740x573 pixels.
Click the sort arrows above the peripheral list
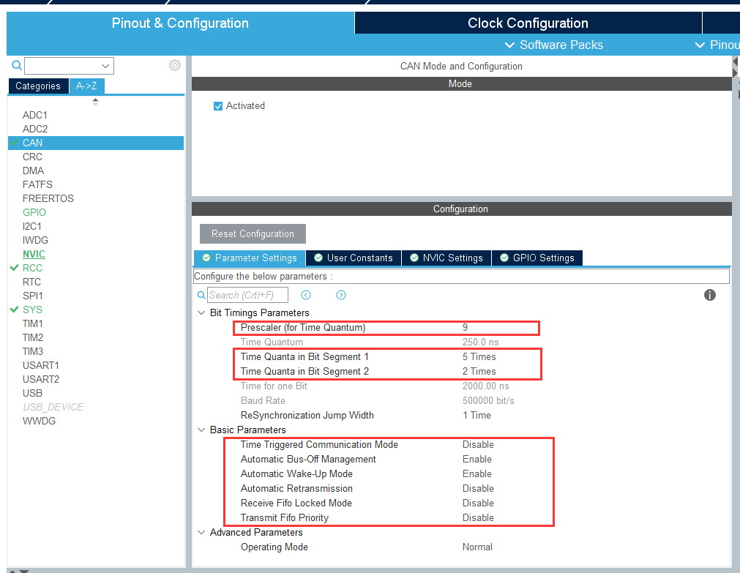[95, 102]
